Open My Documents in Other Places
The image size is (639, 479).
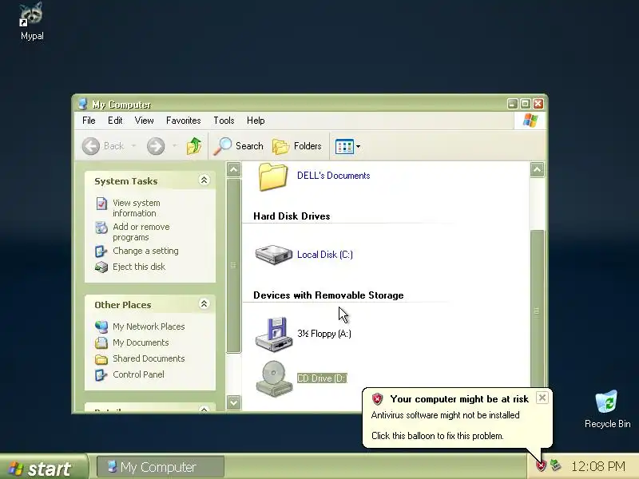[x=141, y=342]
